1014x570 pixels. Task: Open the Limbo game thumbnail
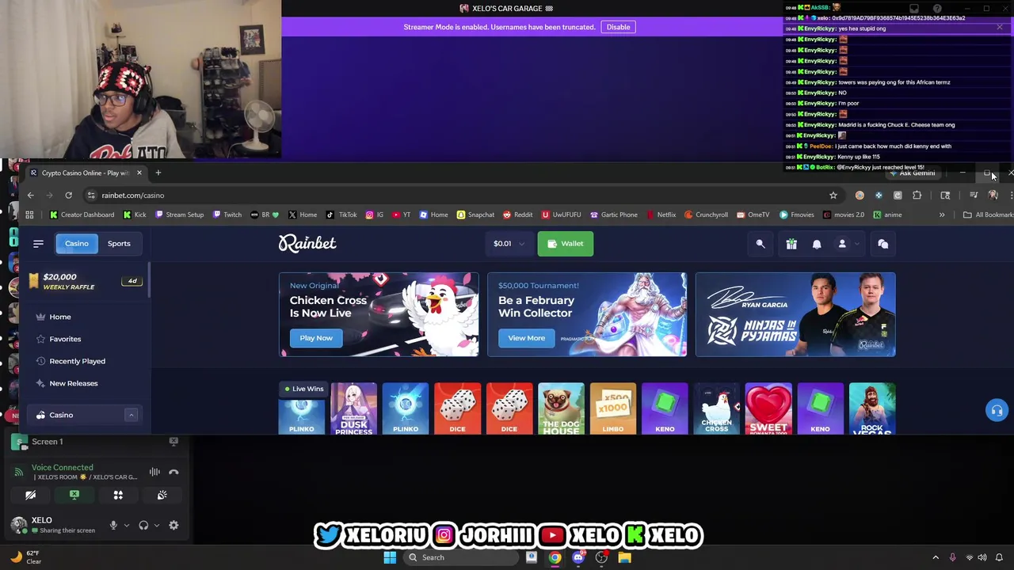[x=612, y=408]
